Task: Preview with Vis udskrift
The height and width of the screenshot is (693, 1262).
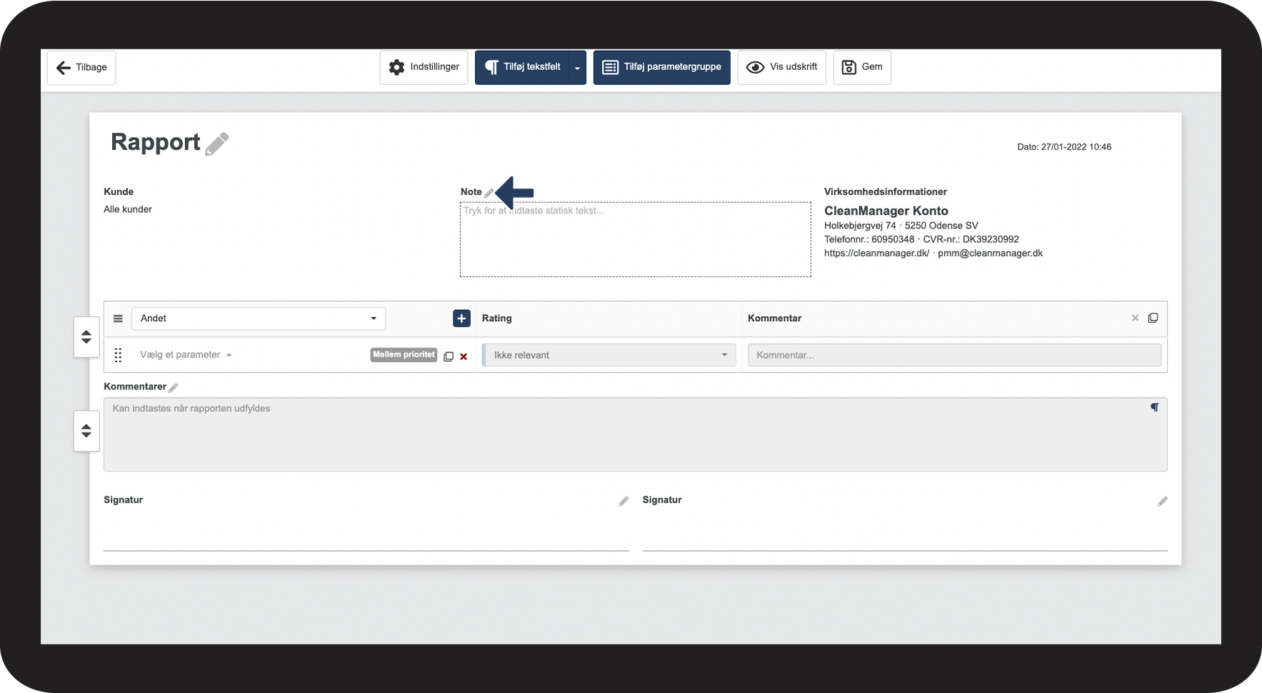Action: coord(781,67)
